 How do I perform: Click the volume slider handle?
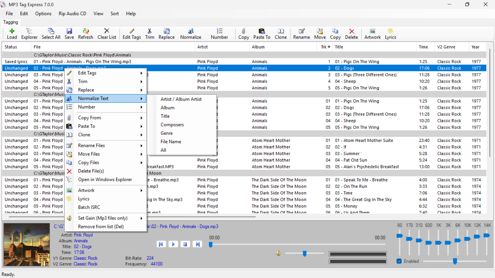[304, 254]
